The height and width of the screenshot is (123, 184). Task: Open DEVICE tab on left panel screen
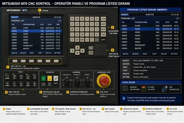tap(14, 53)
